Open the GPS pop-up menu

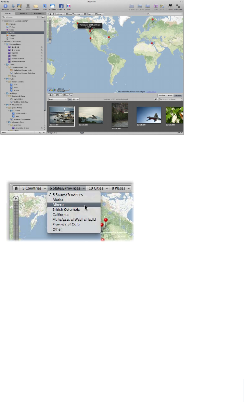57,95
